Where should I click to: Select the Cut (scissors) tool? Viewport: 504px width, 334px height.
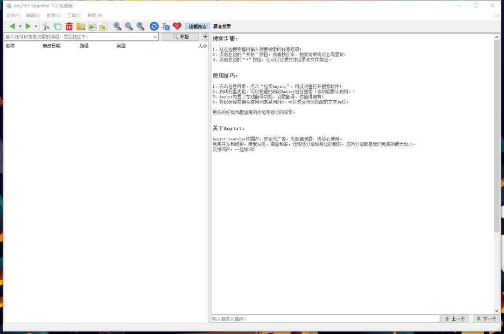pyautogui.click(x=46, y=26)
